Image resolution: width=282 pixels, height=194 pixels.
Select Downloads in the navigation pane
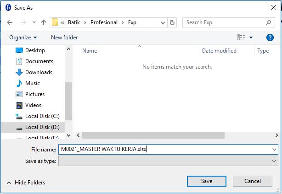[x=39, y=72]
